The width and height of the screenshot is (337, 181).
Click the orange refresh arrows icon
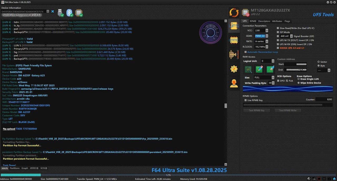pos(234,13)
